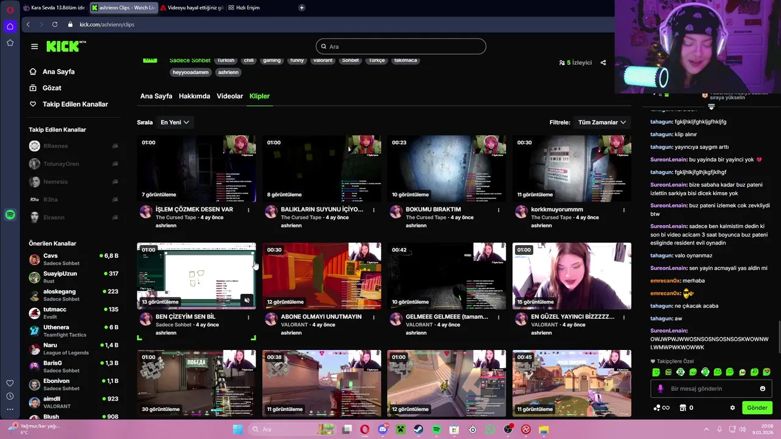Switch to Ana Sayfa channel tab
The image size is (781, 439).
point(156,96)
